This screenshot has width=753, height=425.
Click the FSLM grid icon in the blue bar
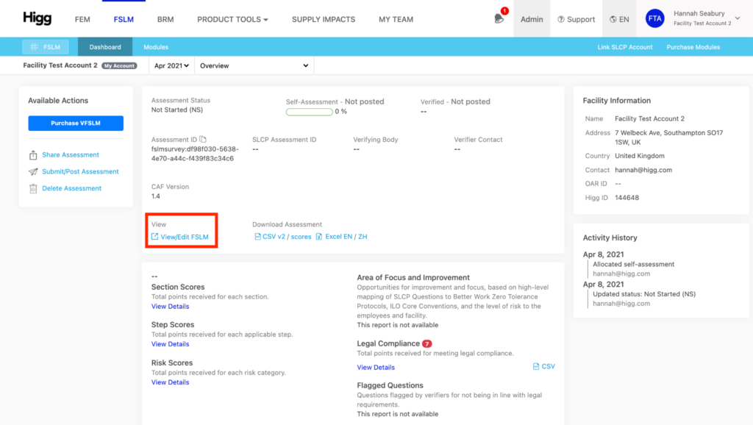(x=34, y=47)
